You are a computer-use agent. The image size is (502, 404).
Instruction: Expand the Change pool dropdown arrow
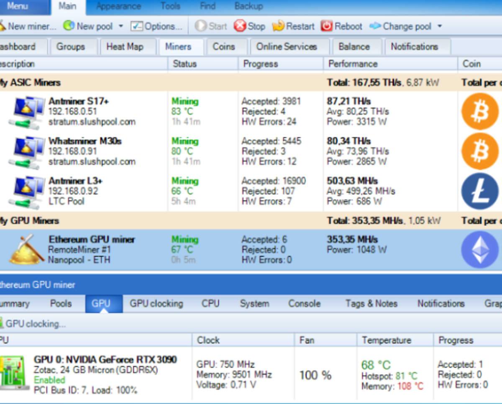[440, 26]
